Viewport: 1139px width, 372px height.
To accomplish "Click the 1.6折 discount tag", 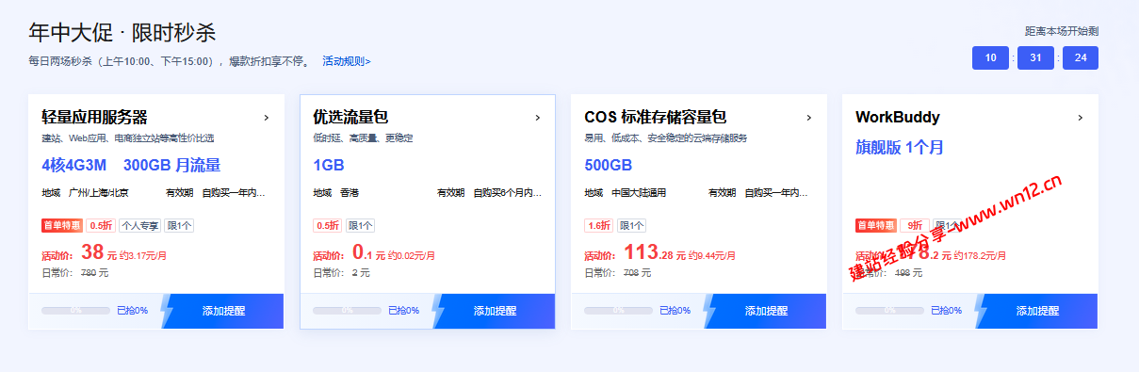I will pos(598,225).
